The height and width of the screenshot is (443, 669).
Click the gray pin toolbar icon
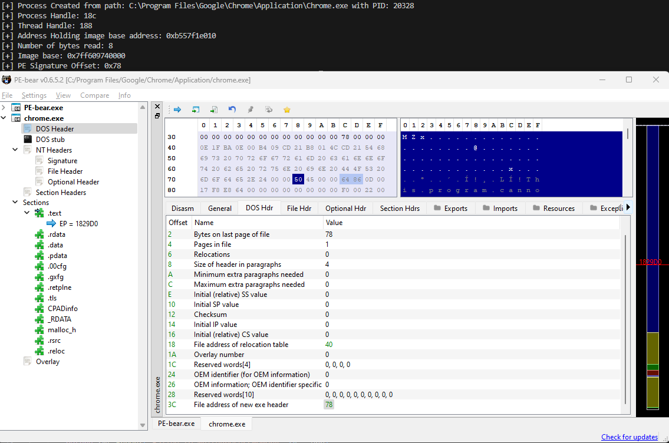pos(251,110)
